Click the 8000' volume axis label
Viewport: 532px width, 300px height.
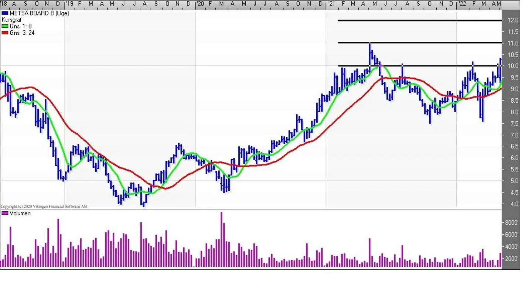(x=512, y=223)
